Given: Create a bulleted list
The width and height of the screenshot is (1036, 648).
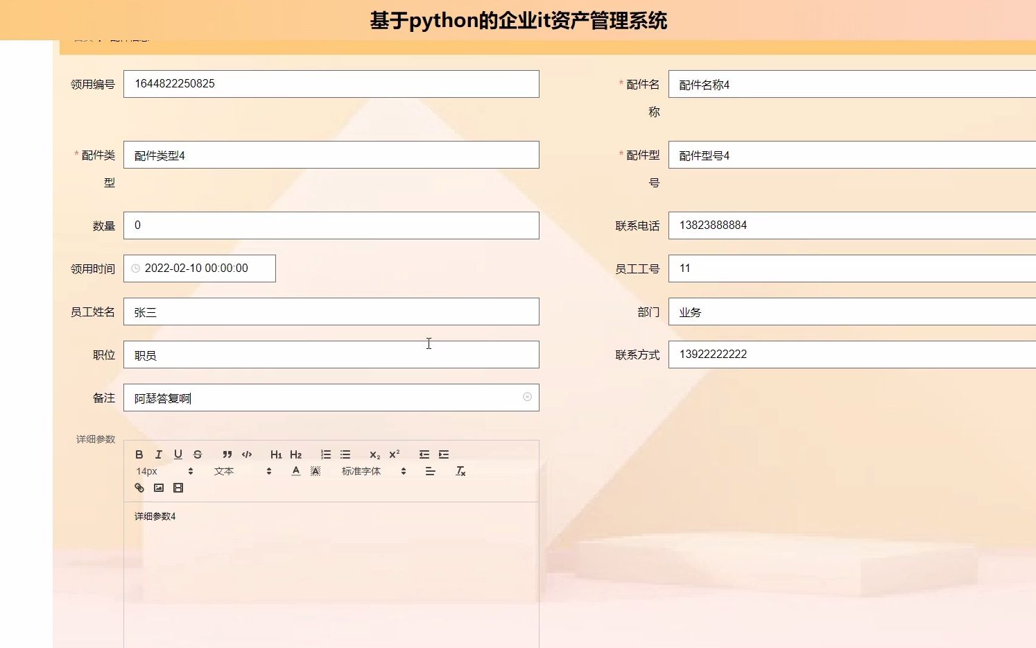Looking at the screenshot, I should click(345, 454).
